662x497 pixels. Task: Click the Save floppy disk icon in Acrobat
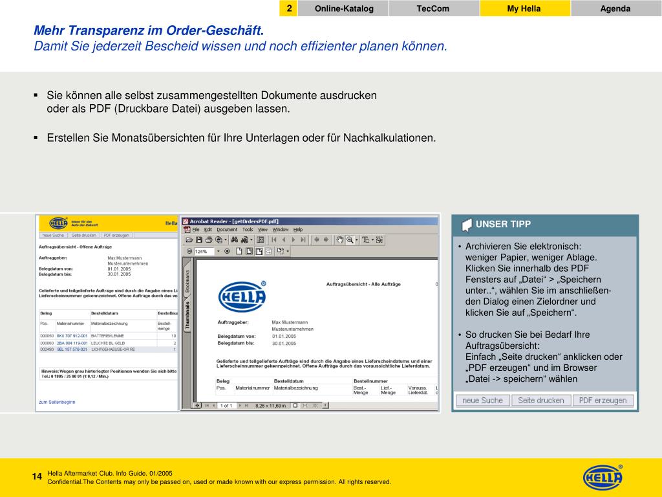pos(199,239)
